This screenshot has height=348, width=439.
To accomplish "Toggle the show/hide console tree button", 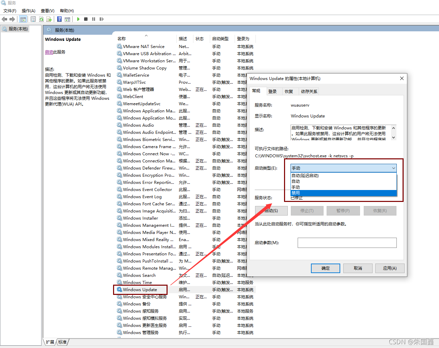I will 23,19.
